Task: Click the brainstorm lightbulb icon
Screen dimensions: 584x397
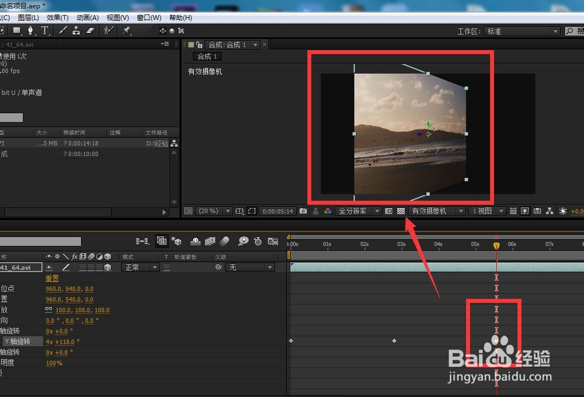Action: pos(243,241)
